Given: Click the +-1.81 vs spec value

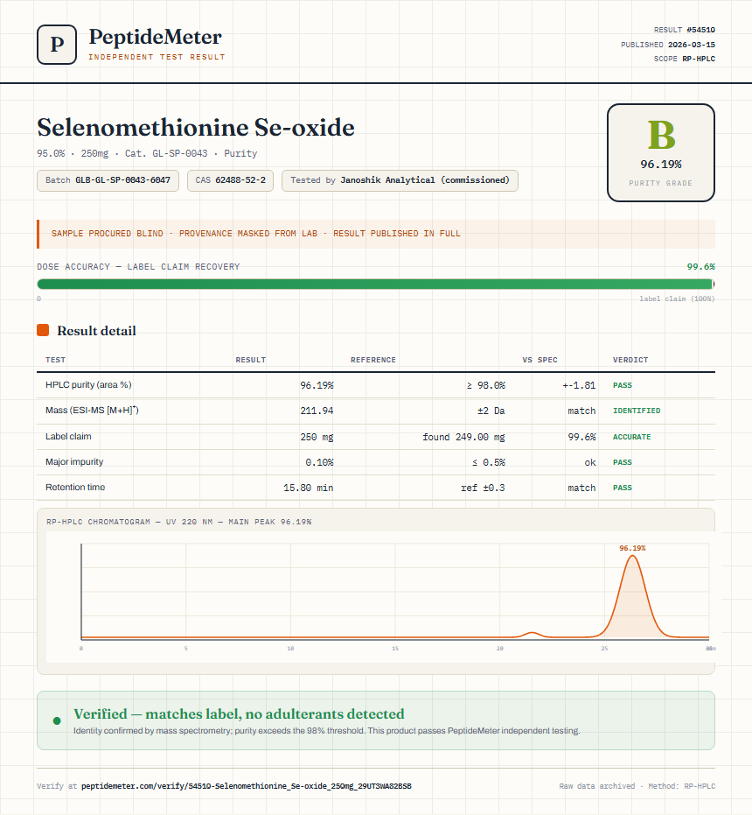Looking at the screenshot, I should [x=579, y=385].
